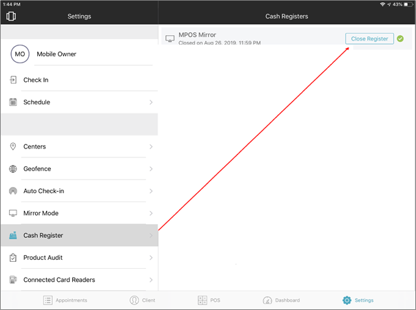This screenshot has width=416, height=310.
Task: Expand the Auto Check-in row chevron
Action: pos(151,191)
